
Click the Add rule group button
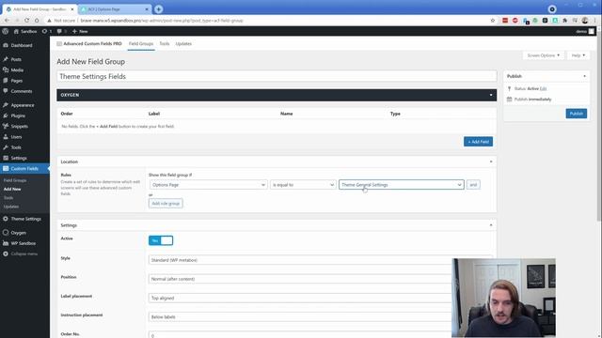click(166, 204)
